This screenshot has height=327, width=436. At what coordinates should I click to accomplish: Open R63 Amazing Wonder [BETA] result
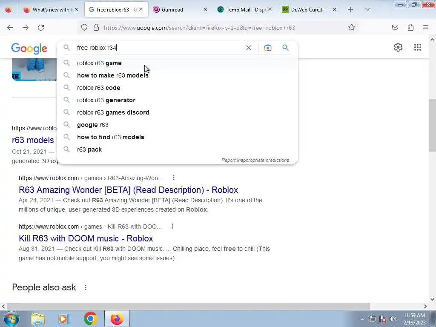coord(128,190)
